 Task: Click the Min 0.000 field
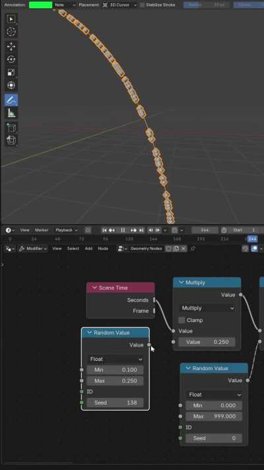[x=214, y=406]
